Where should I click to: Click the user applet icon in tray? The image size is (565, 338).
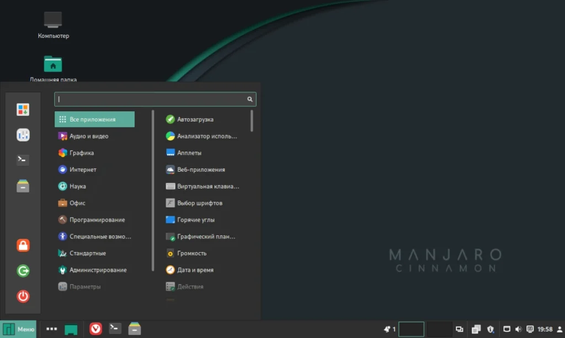click(x=559, y=329)
